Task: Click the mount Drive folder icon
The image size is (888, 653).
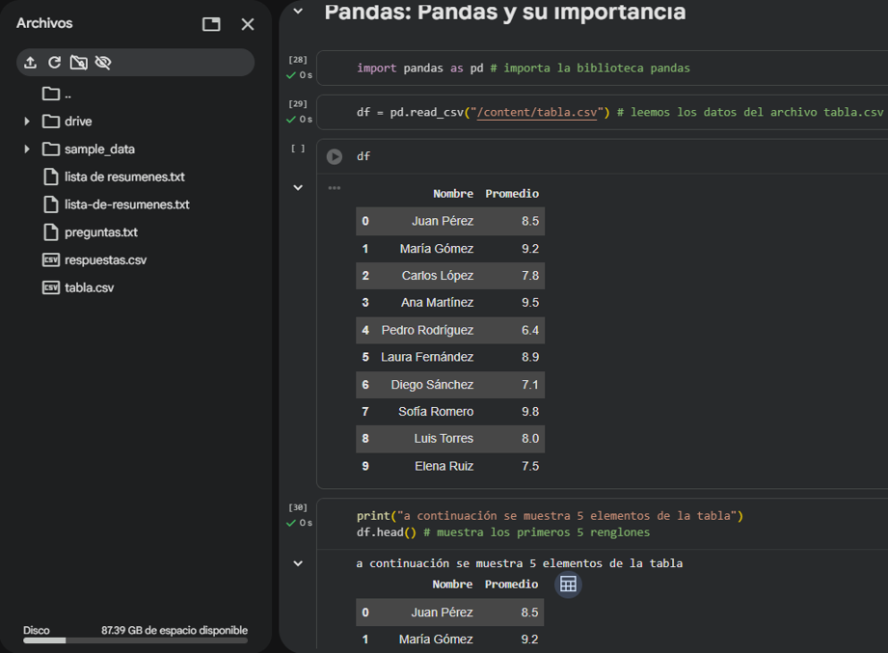Action: coord(79,63)
